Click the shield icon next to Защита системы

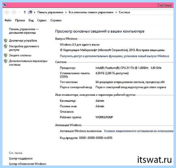tap(6, 55)
